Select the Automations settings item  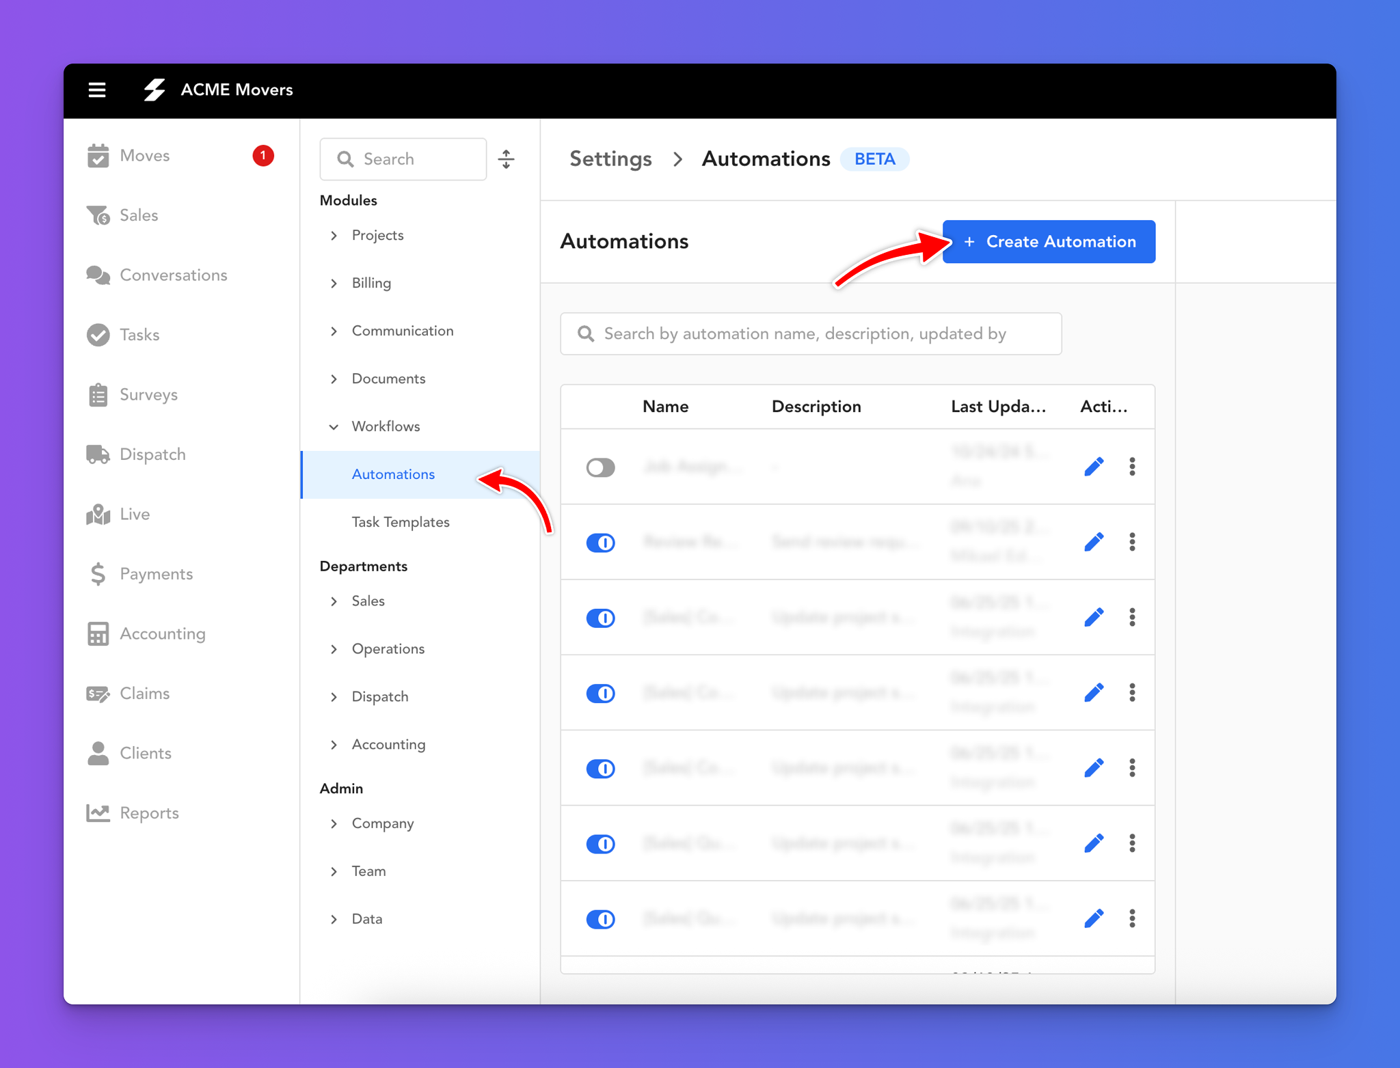(x=393, y=474)
